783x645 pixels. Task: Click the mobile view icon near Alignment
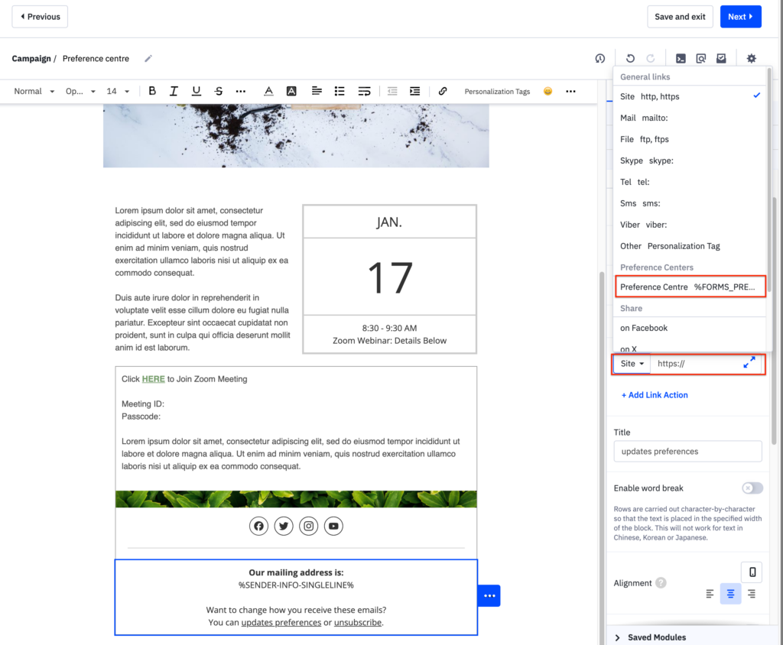click(752, 572)
